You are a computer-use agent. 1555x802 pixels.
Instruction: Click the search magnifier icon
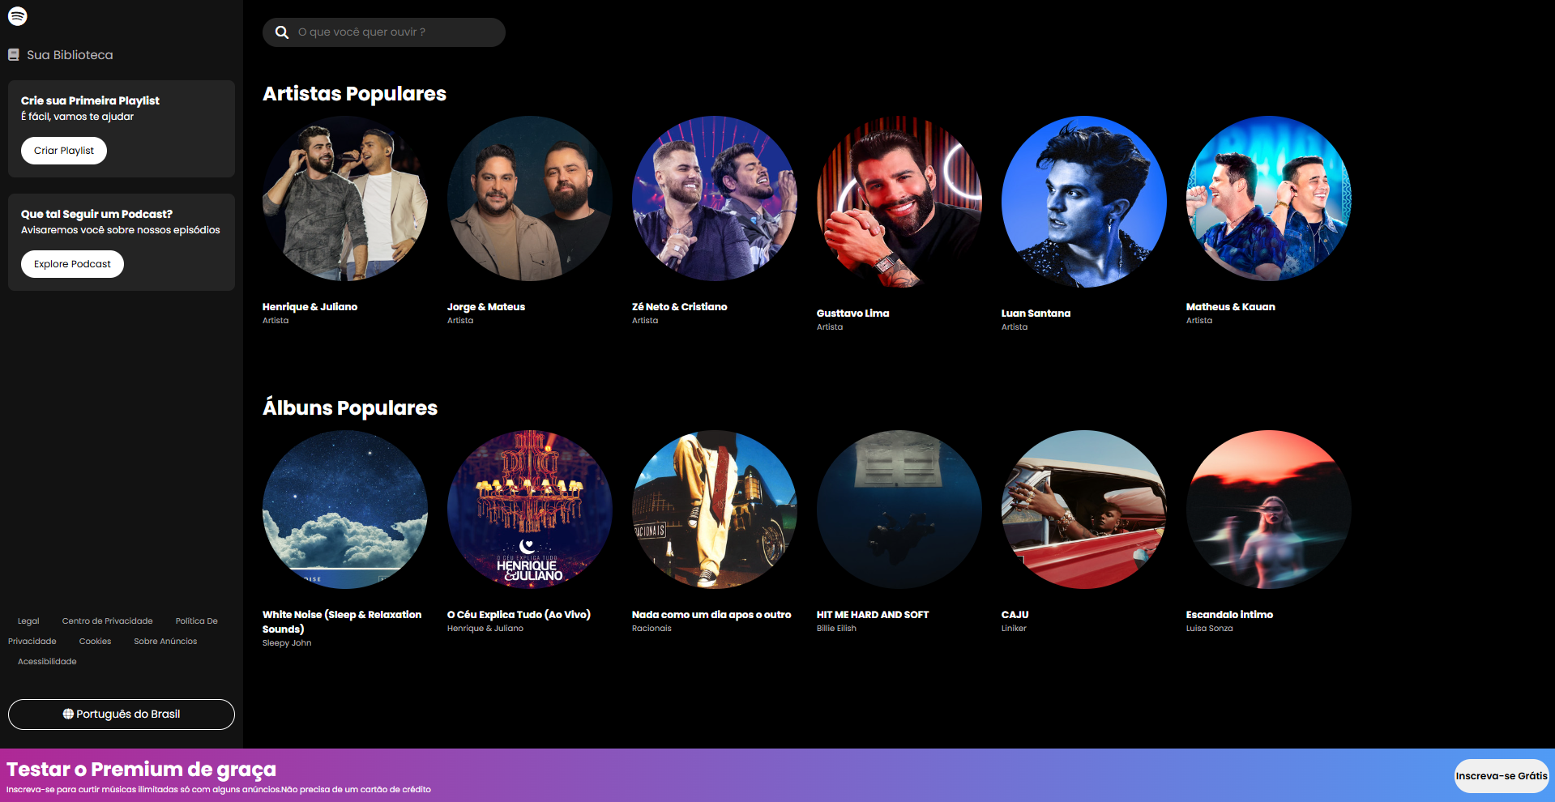pos(282,32)
